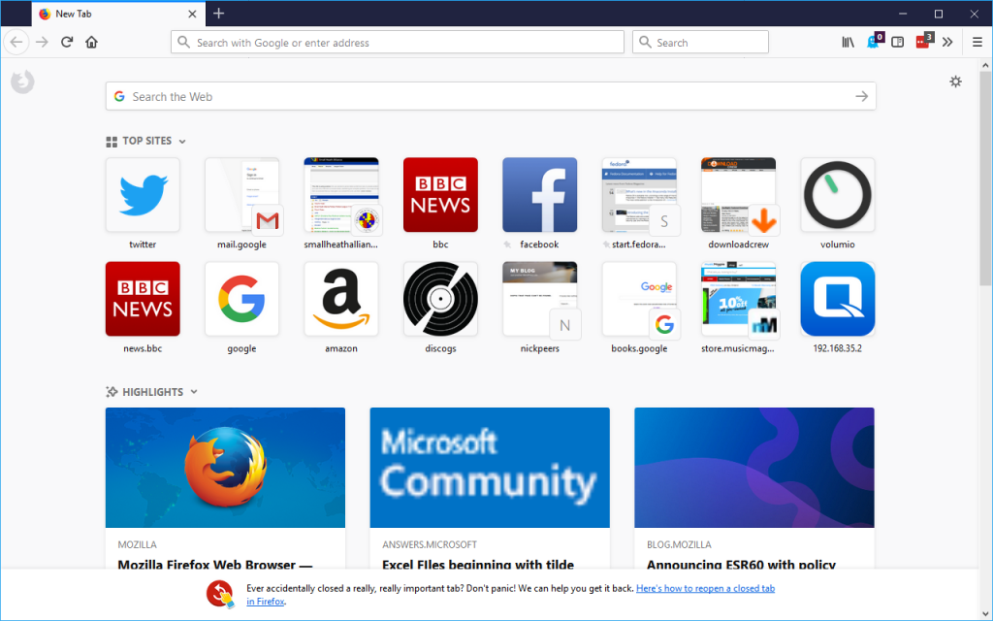Collapse the Highlights section

[194, 392]
